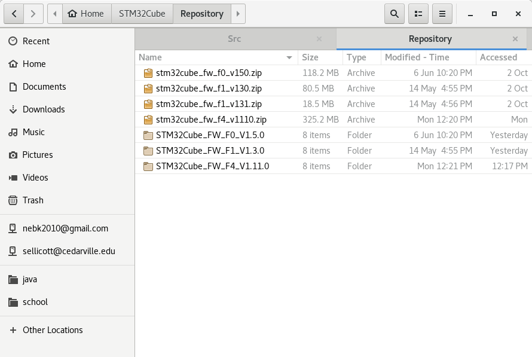532x357 pixels.
Task: Click folder icon of STM32Cube_FW_F4_V1.11.0
Action: click(148, 166)
